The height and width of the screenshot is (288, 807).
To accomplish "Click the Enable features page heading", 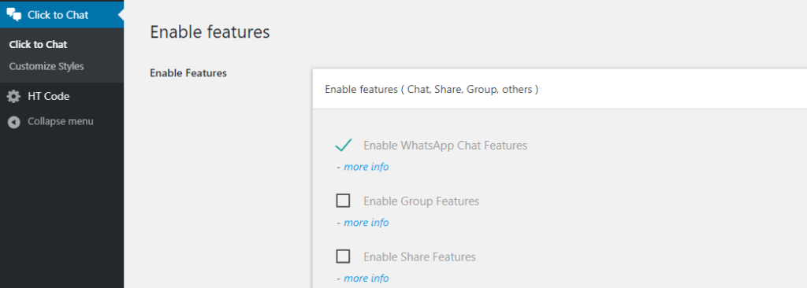I will pyautogui.click(x=210, y=32).
